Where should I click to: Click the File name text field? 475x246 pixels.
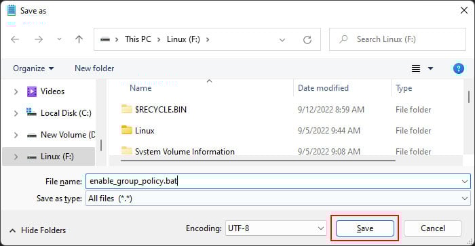(278, 181)
